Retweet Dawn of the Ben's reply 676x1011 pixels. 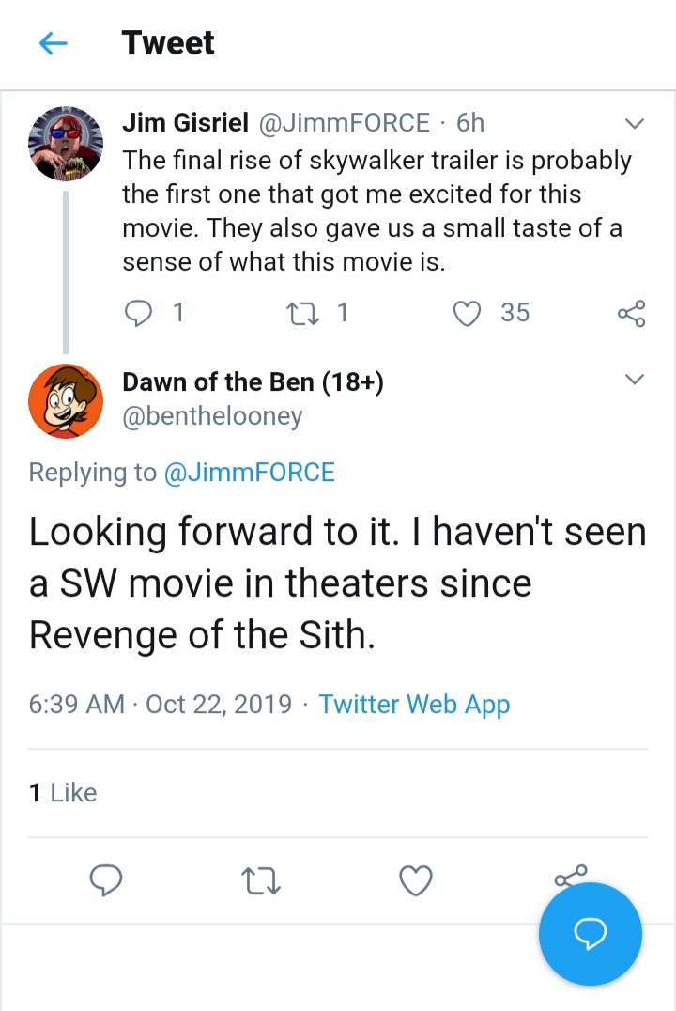260,880
